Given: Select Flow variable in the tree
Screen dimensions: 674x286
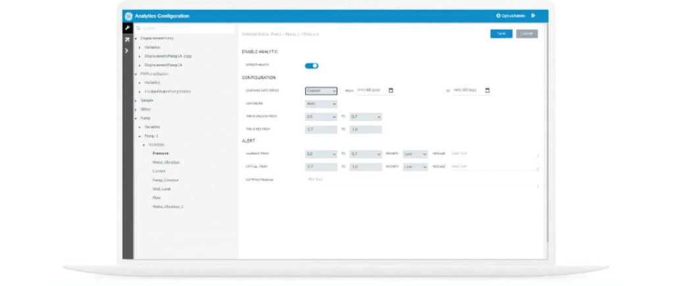Looking at the screenshot, I should (156, 197).
